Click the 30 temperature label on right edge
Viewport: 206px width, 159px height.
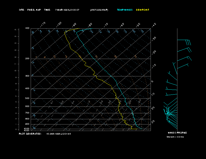(153, 121)
